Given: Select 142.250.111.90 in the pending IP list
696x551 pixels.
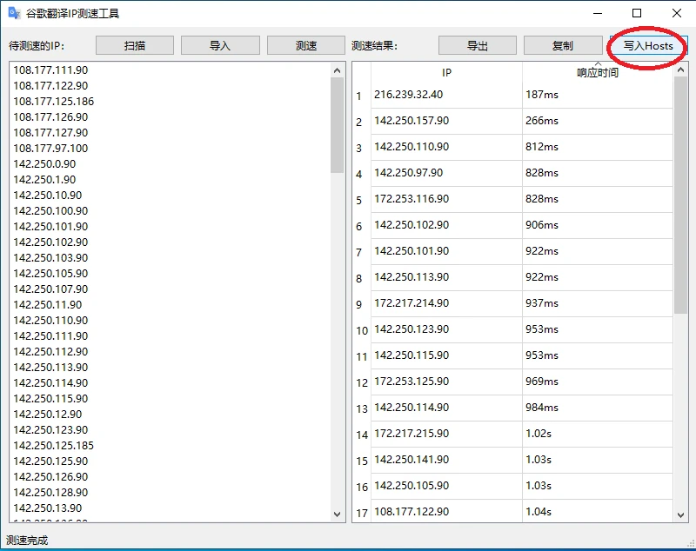Looking at the screenshot, I should (x=50, y=336).
